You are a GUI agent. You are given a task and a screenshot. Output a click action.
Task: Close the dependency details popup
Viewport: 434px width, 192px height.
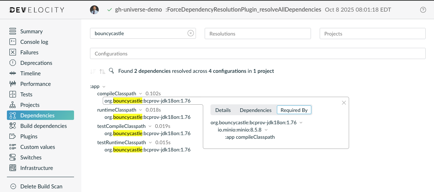pos(344,103)
